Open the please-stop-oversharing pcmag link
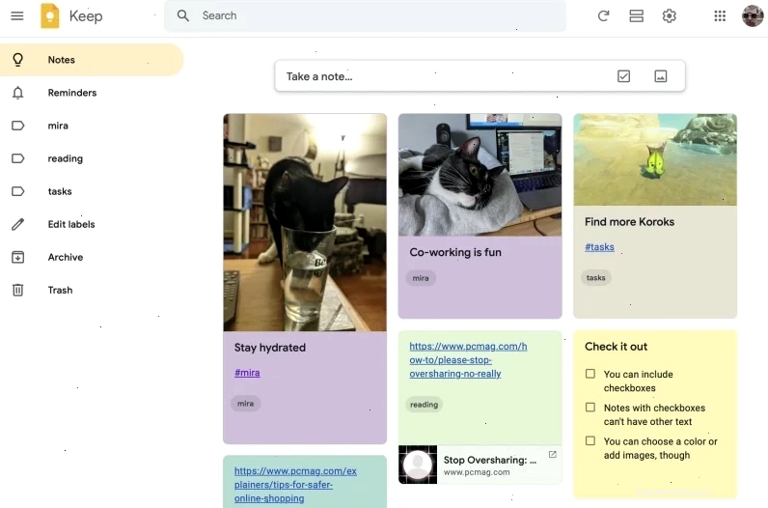The height and width of the screenshot is (508, 768). click(x=468, y=360)
